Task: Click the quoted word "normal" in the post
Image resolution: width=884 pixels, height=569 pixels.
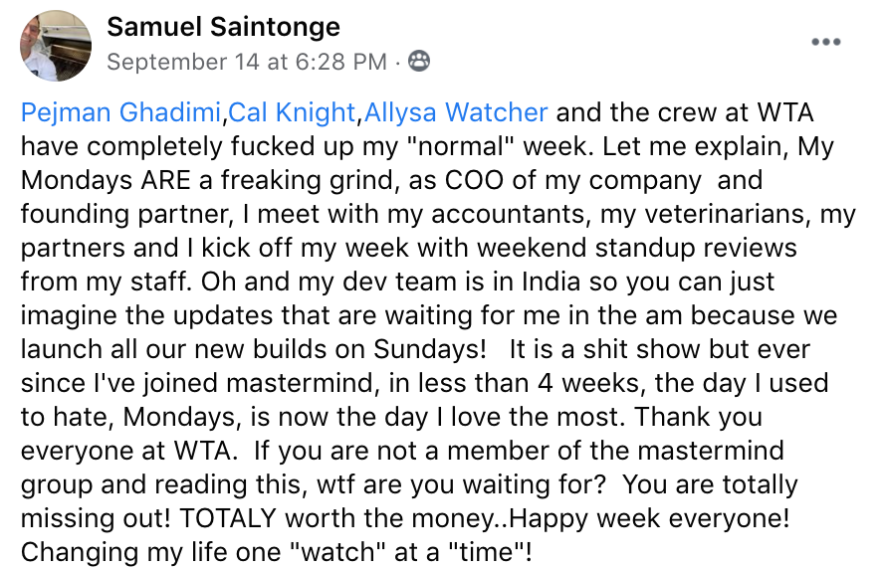Action: point(461,146)
